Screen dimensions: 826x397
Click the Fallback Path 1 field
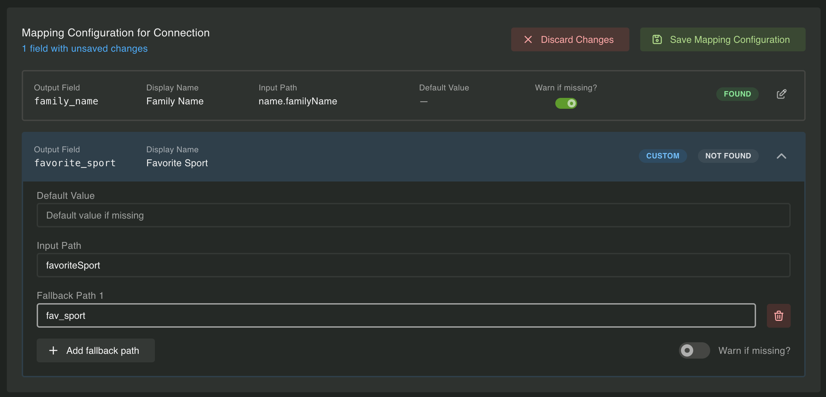click(396, 316)
